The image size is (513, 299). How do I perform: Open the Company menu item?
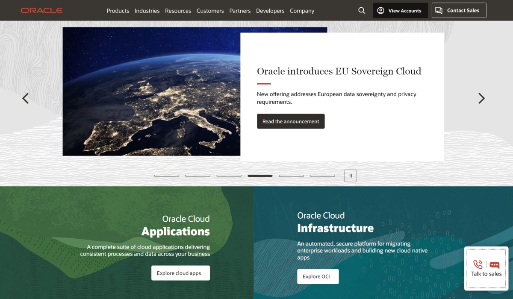pos(302,11)
